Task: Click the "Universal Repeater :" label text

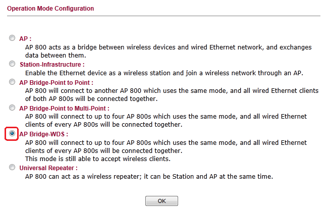Action: click(x=48, y=168)
